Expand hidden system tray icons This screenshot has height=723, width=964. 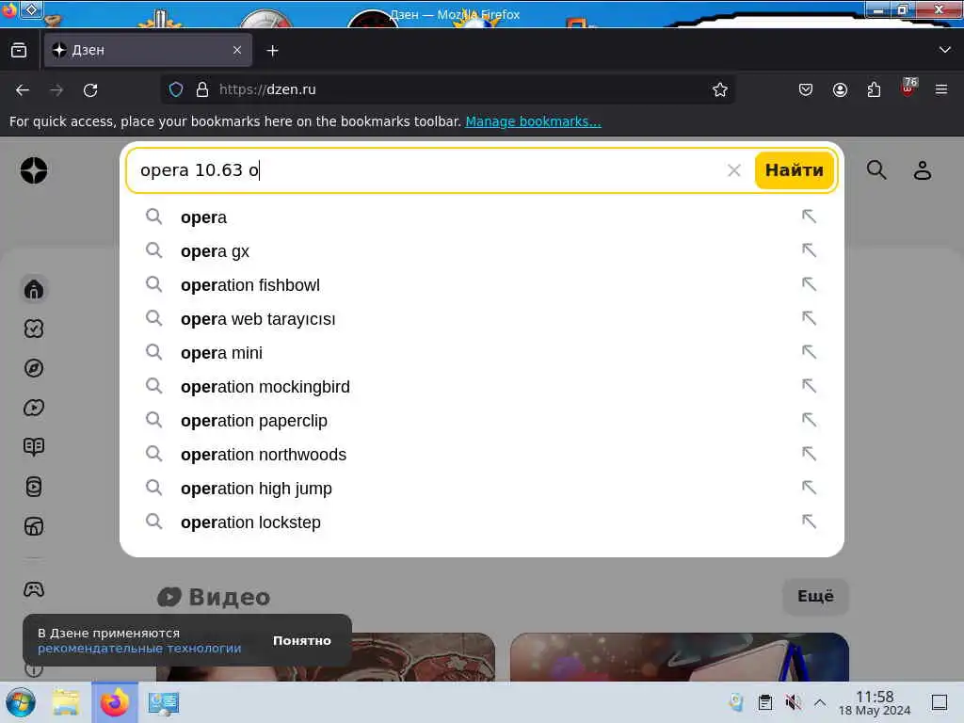coord(820,702)
